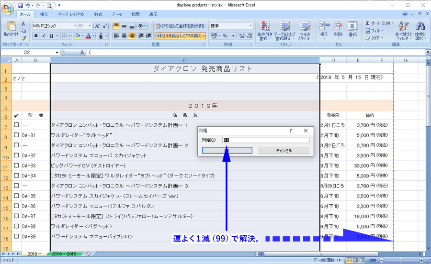
Task: Expand the number format 標準 dropdown
Action: pos(250,26)
